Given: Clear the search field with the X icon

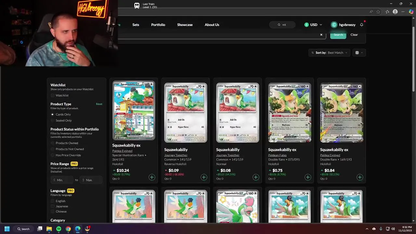Looking at the screenshot, I should (x=321, y=35).
